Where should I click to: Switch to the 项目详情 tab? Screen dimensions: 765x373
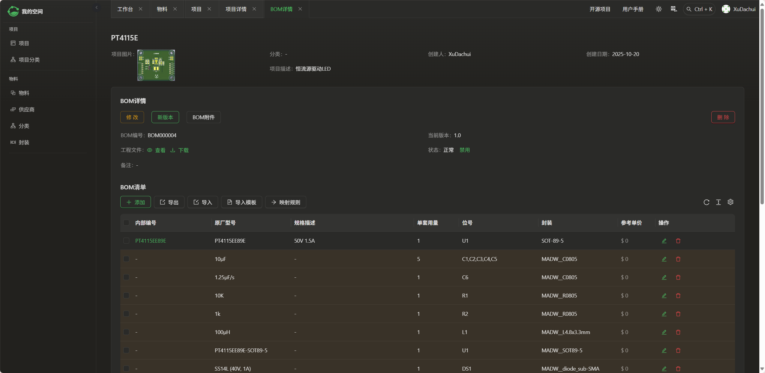236,9
